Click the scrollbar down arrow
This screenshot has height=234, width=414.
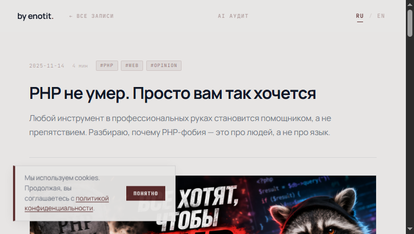(x=410, y=229)
